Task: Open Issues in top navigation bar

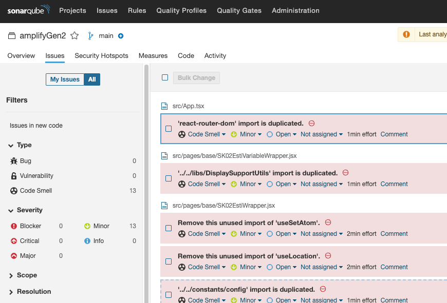Action: click(x=107, y=11)
